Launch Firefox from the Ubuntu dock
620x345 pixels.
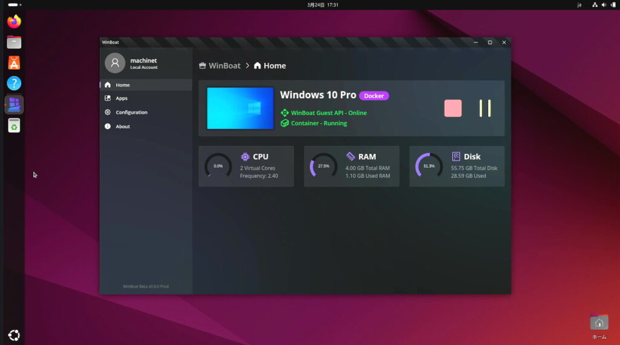[x=14, y=21]
